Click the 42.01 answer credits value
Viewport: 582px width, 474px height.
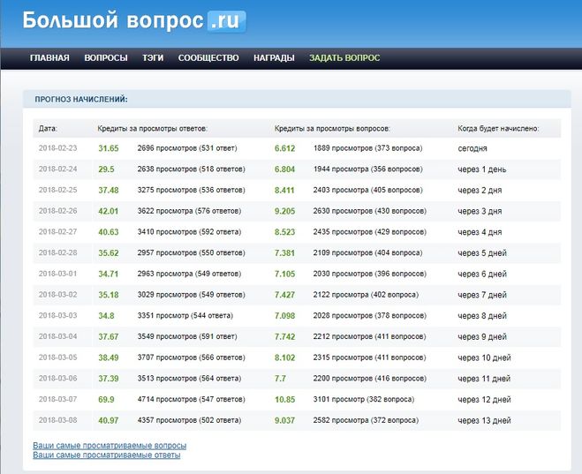coord(109,211)
